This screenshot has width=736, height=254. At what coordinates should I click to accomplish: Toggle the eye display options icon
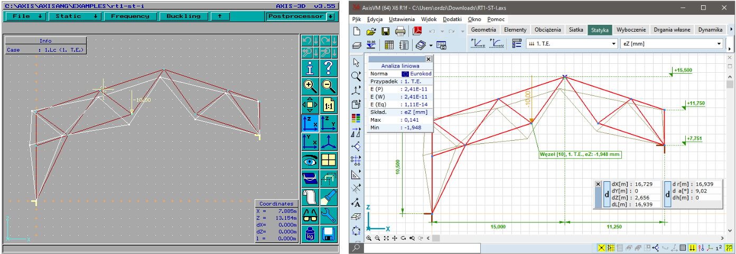coord(310,160)
